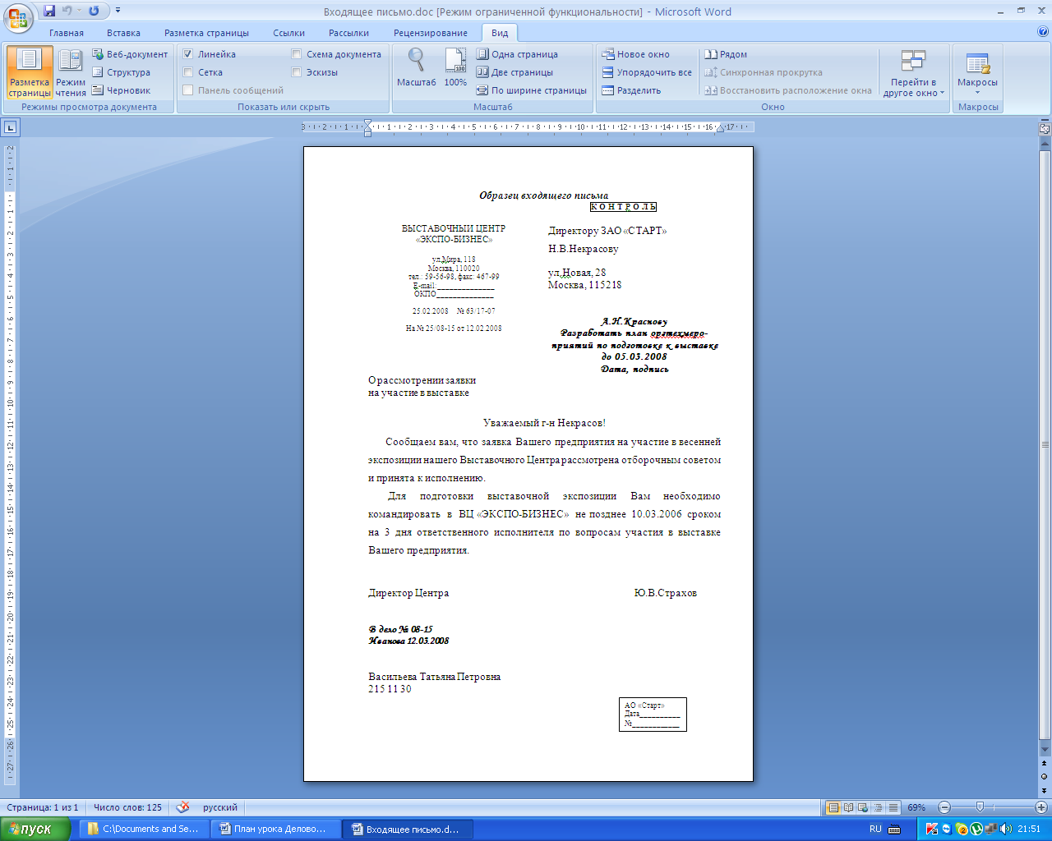This screenshot has height=841, width=1052.
Task: Save document with quick access icon
Action: (49, 11)
